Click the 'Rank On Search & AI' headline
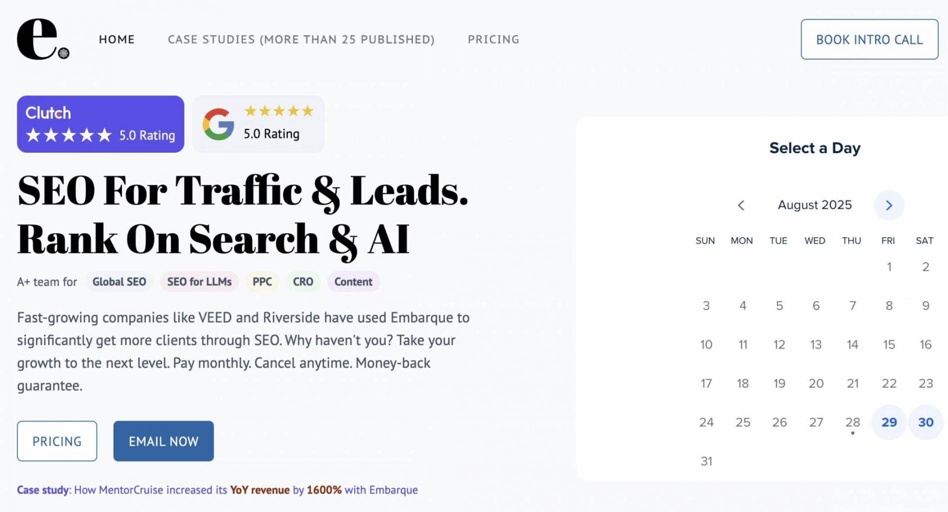948x512 pixels. pos(214,240)
